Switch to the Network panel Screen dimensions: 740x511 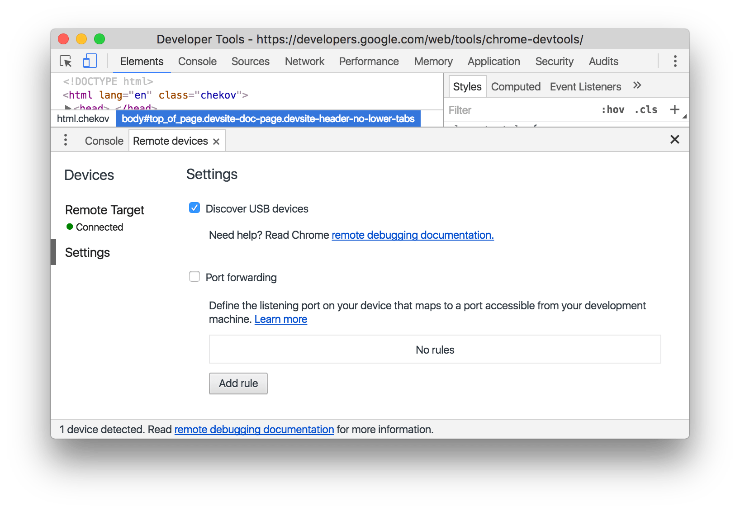[x=304, y=61]
